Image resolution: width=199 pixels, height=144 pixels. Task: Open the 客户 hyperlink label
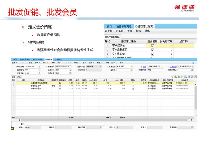click(x=144, y=67)
